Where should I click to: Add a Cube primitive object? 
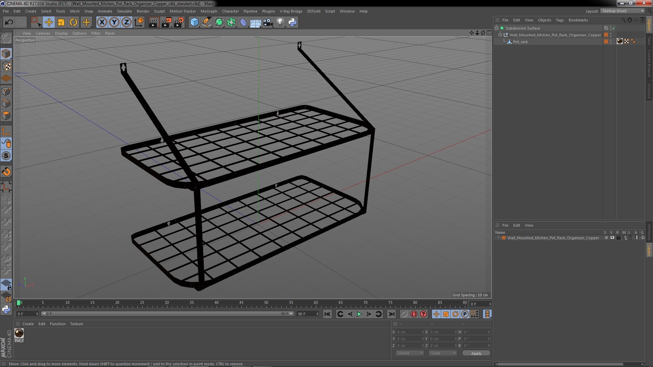194,22
